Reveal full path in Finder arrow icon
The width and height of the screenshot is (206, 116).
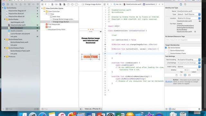pyautogui.click(x=195, y=32)
